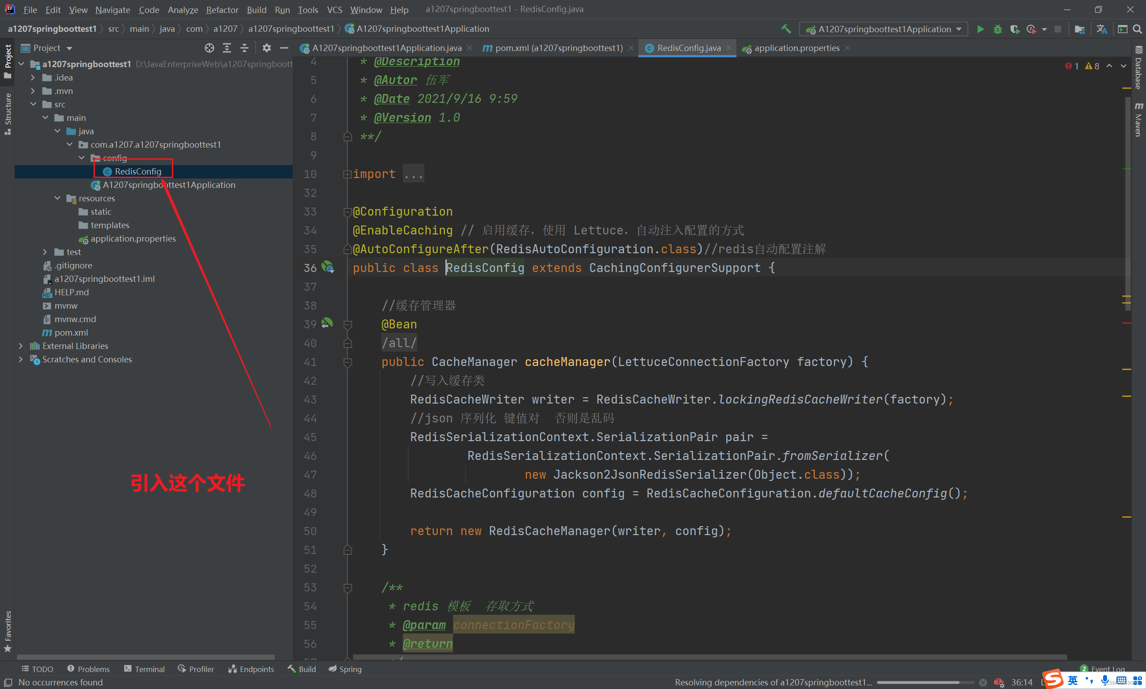Open the Problems tool window

point(88,669)
